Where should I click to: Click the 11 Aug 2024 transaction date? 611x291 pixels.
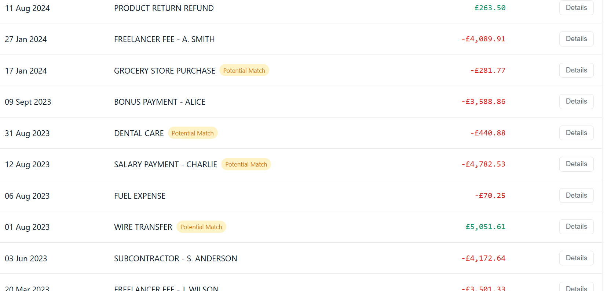click(x=28, y=8)
